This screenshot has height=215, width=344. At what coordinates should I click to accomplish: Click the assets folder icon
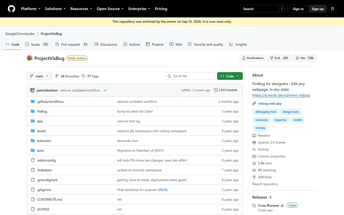click(33, 131)
